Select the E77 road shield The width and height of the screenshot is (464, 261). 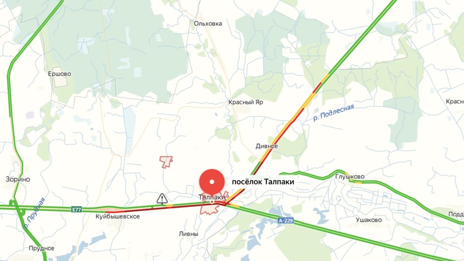pyautogui.click(x=76, y=209)
